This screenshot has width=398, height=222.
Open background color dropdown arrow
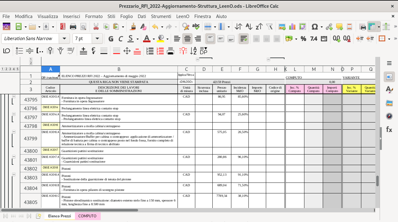pos(167,39)
